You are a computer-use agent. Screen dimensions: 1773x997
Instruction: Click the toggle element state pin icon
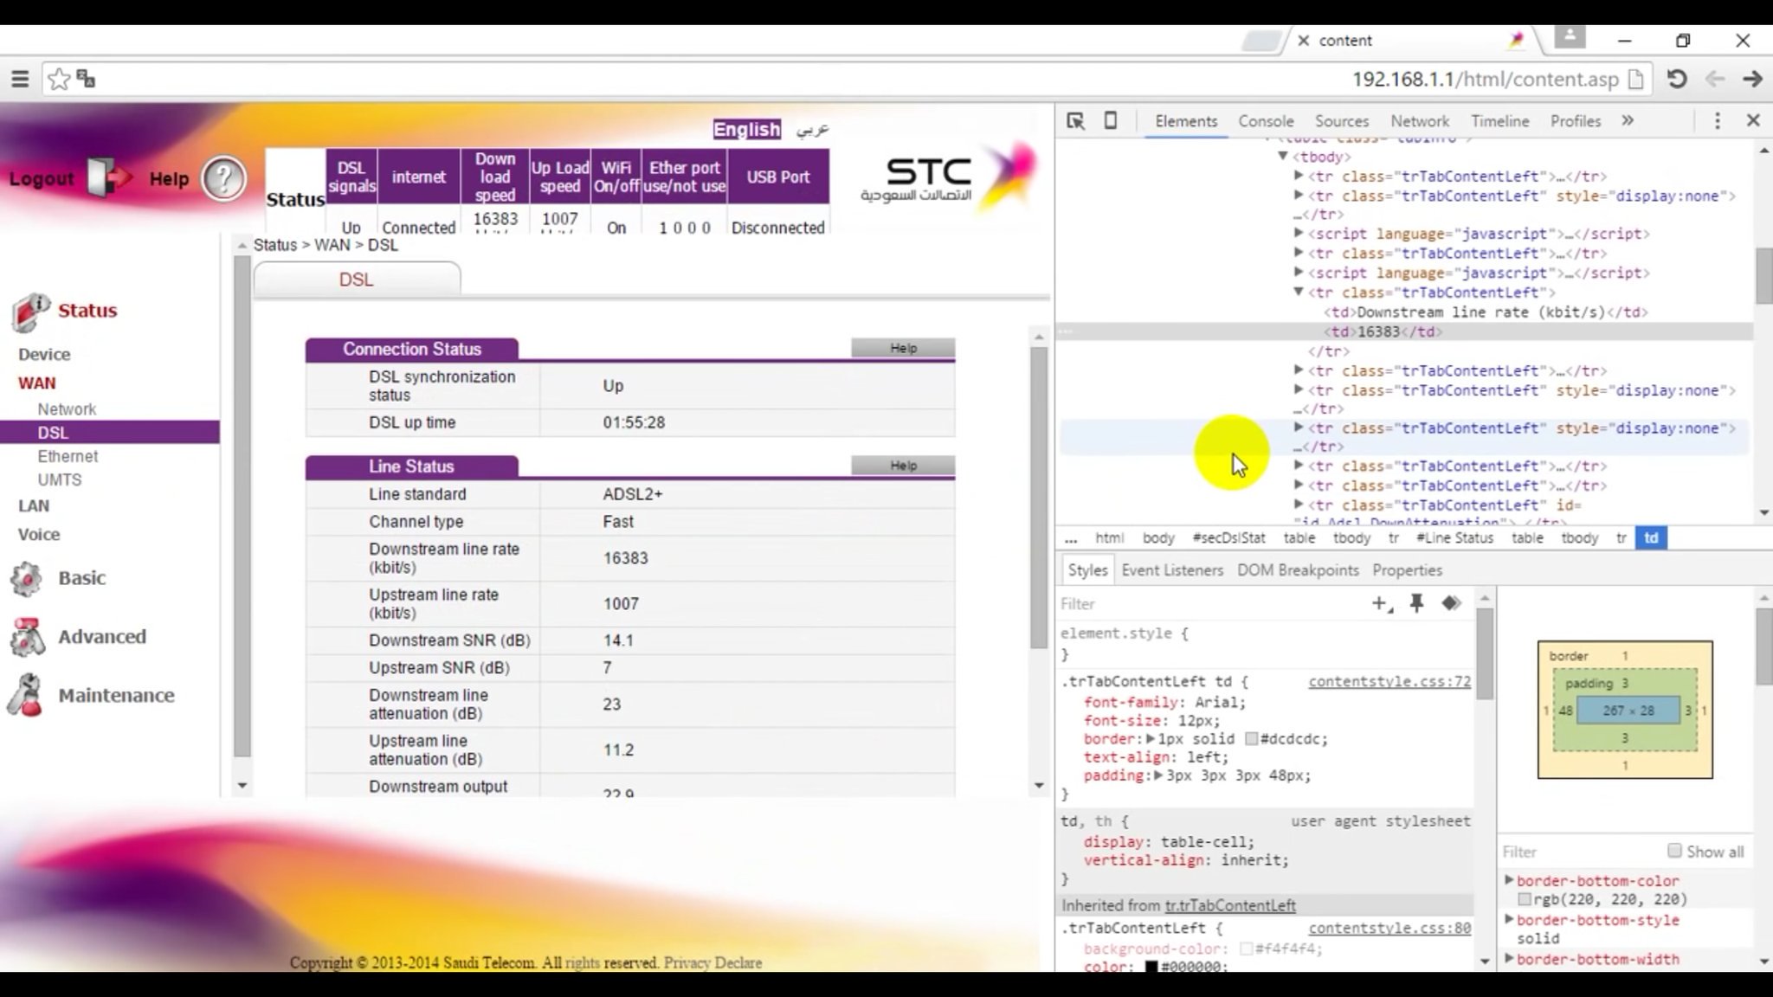click(x=1416, y=604)
